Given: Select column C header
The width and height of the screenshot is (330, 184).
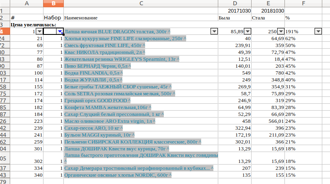Looking at the screenshot, I should pos(141,3).
